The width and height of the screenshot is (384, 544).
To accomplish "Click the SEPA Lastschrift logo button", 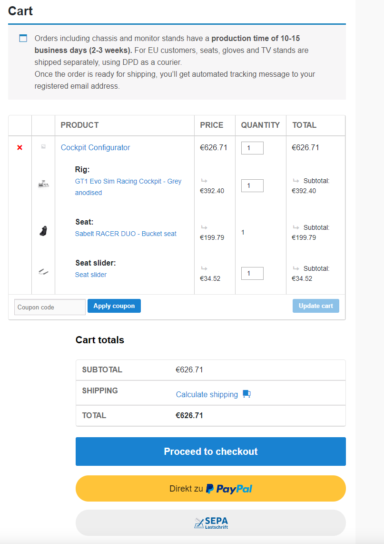I will pos(211,523).
